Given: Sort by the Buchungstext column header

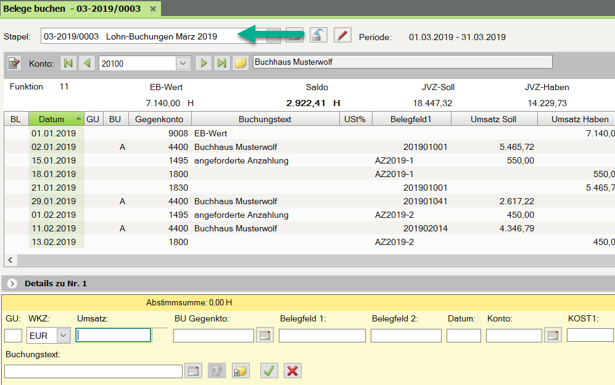Looking at the screenshot, I should pos(265,119).
